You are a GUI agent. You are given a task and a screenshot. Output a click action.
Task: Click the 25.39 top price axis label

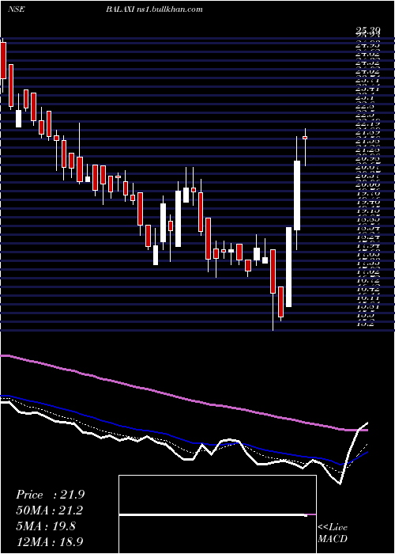click(x=368, y=32)
